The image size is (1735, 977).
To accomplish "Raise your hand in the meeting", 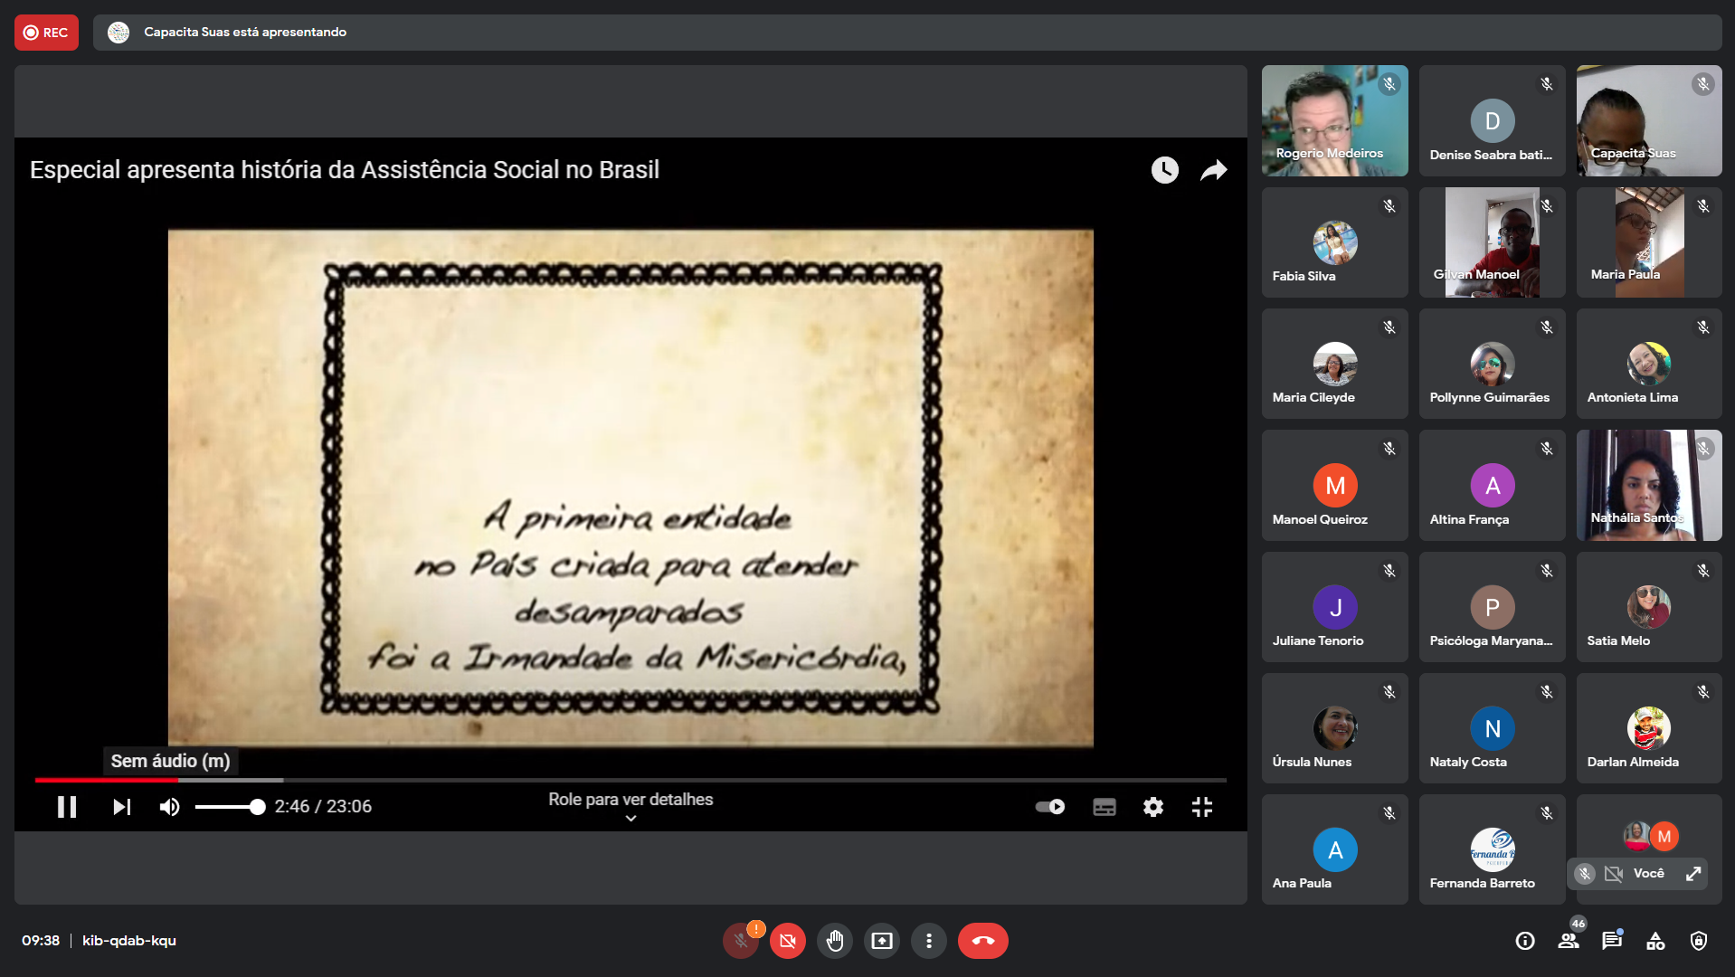I will click(834, 941).
